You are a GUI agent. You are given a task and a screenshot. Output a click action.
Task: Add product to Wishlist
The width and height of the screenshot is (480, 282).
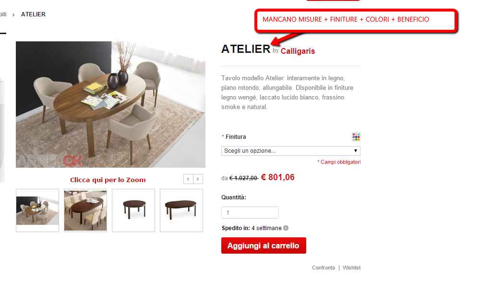(x=351, y=268)
